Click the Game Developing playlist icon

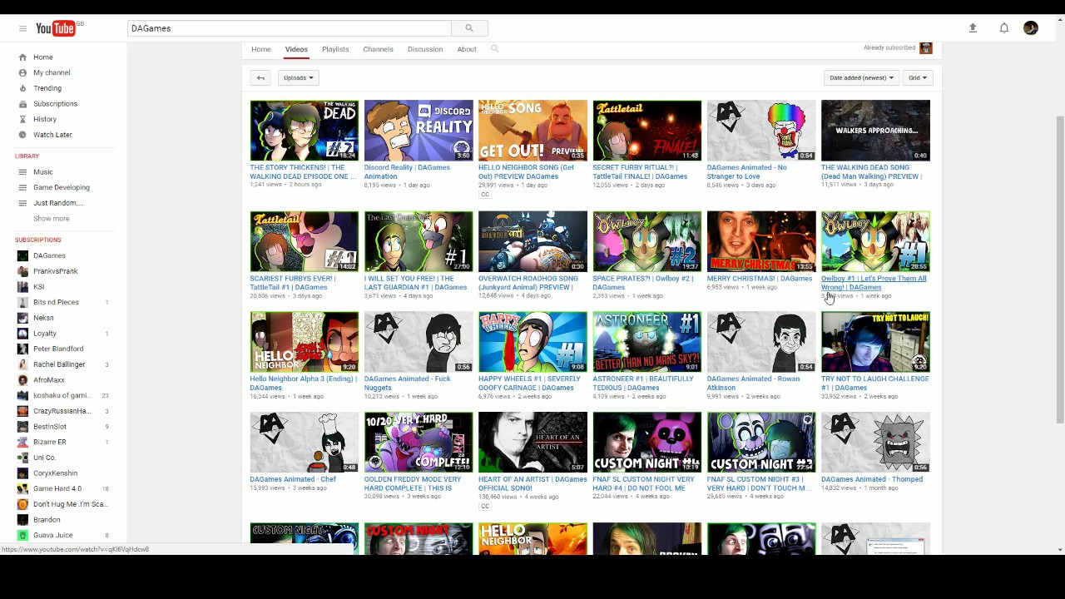22,187
